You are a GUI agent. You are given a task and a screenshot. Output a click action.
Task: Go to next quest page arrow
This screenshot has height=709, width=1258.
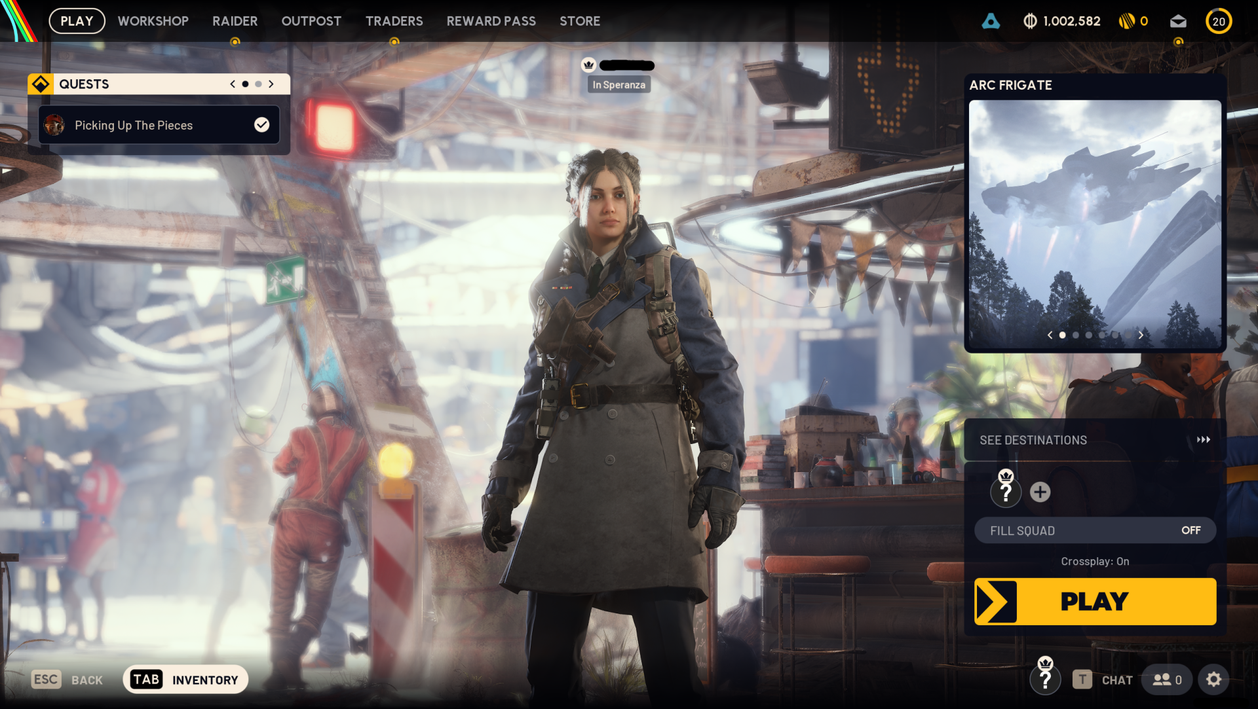[271, 84]
